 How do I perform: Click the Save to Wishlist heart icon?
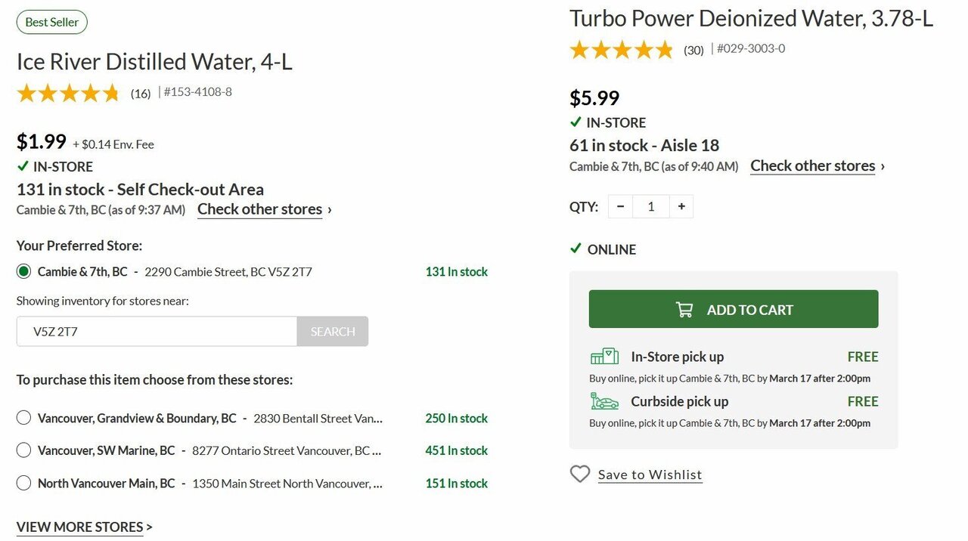(580, 474)
